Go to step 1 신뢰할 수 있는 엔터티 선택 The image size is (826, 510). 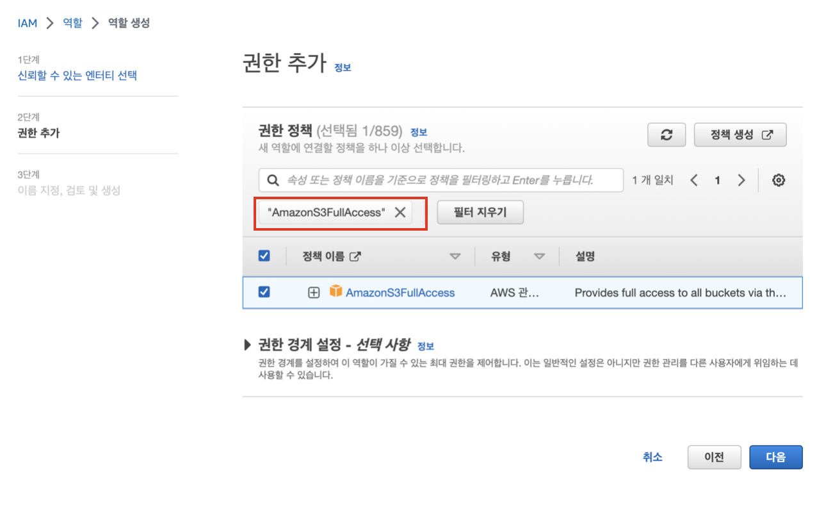[x=77, y=76]
